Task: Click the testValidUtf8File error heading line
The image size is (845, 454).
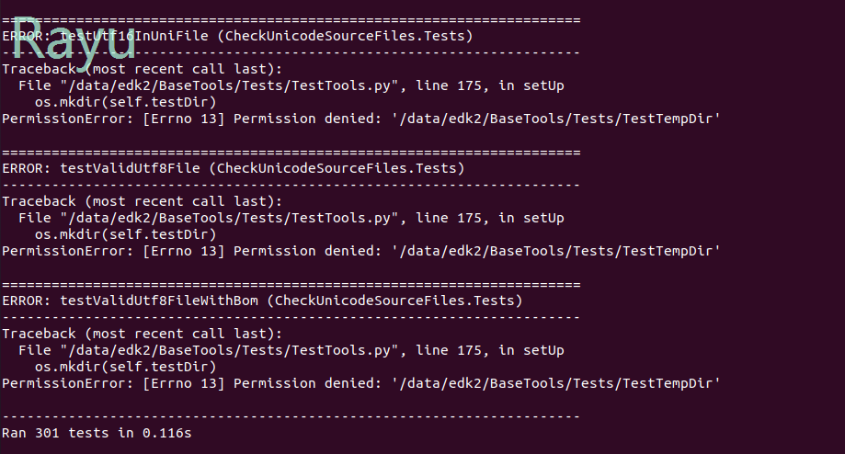Action: pos(233,168)
